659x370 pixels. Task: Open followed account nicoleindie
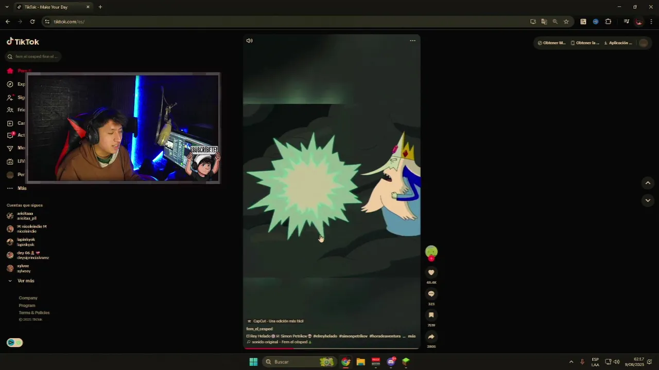27,229
